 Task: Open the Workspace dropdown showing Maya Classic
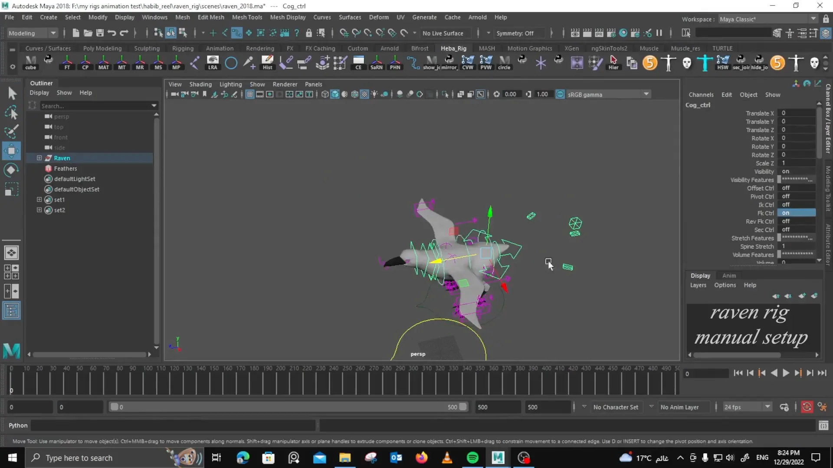[x=813, y=19]
